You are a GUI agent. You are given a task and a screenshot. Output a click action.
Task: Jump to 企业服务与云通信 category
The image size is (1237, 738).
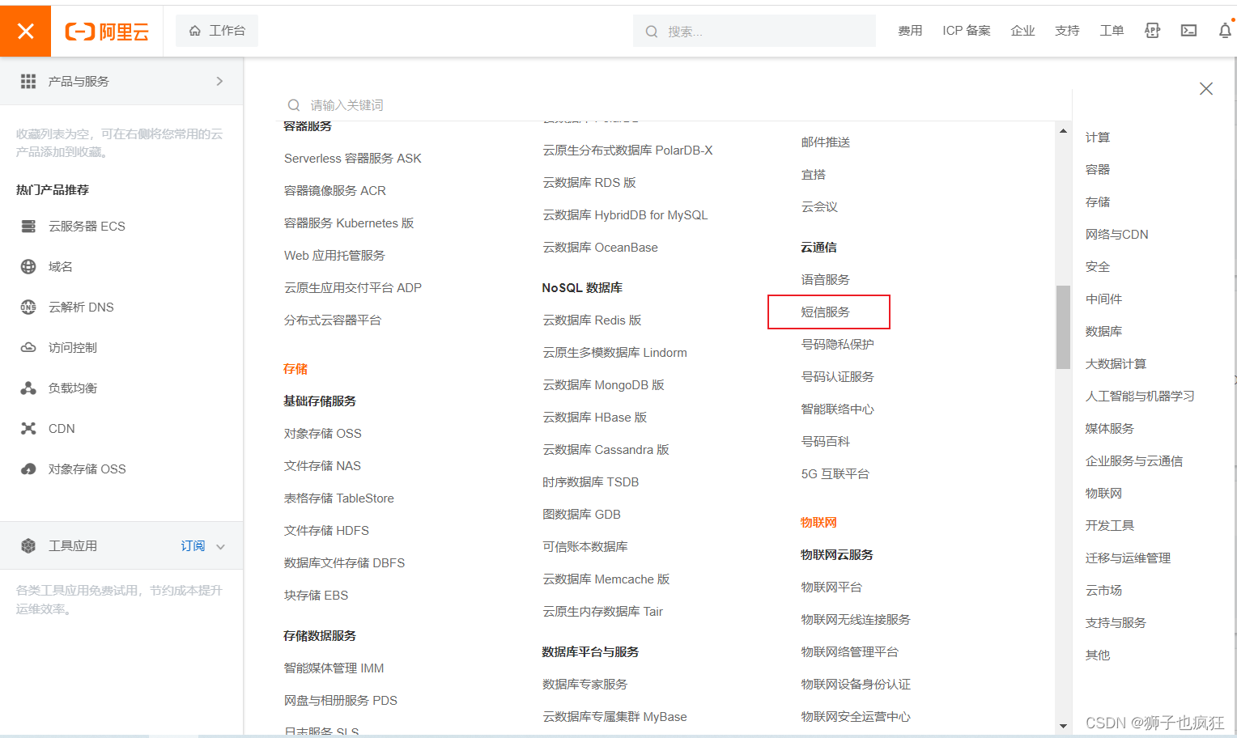(1134, 460)
